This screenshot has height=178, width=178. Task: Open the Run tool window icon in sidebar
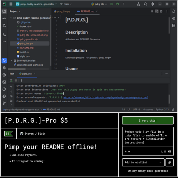pyautogui.click(x=4, y=61)
